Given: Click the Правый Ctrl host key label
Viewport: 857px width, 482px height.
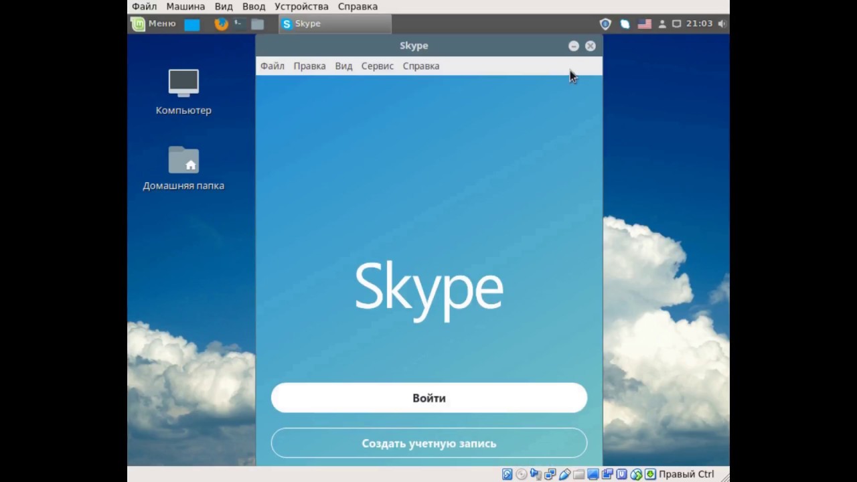Looking at the screenshot, I should [x=687, y=474].
